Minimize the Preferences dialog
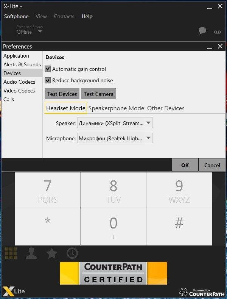This screenshot has height=299, width=227. click(210, 48)
